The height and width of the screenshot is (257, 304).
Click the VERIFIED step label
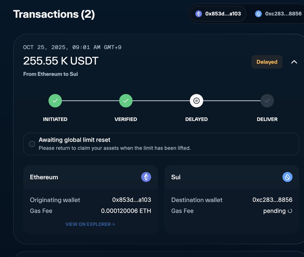pyautogui.click(x=126, y=119)
